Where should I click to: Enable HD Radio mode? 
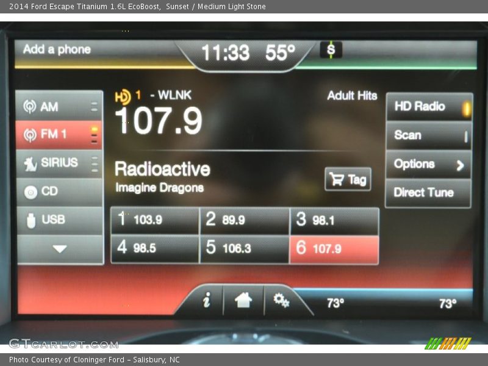click(428, 106)
